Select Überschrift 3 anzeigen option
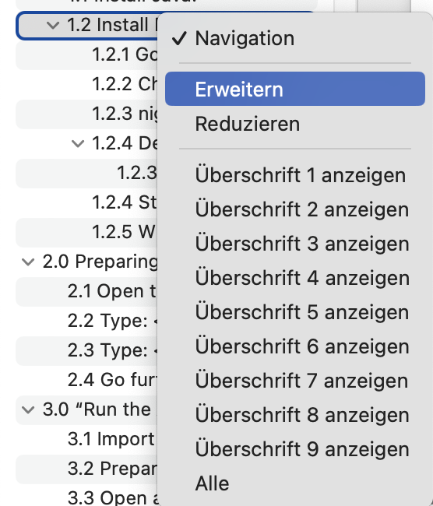 (295, 244)
